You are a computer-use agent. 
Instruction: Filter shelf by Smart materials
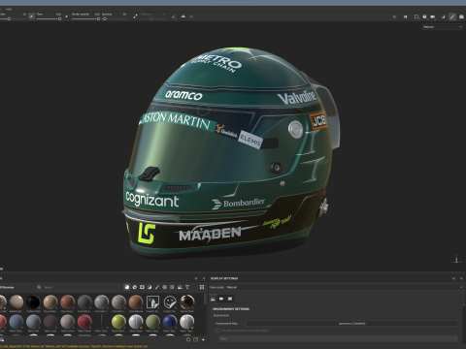coord(135,287)
